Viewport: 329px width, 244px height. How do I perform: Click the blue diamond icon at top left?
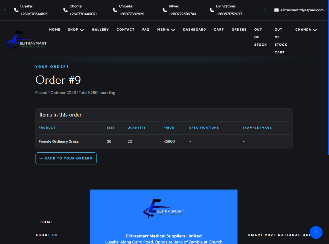point(5,10)
